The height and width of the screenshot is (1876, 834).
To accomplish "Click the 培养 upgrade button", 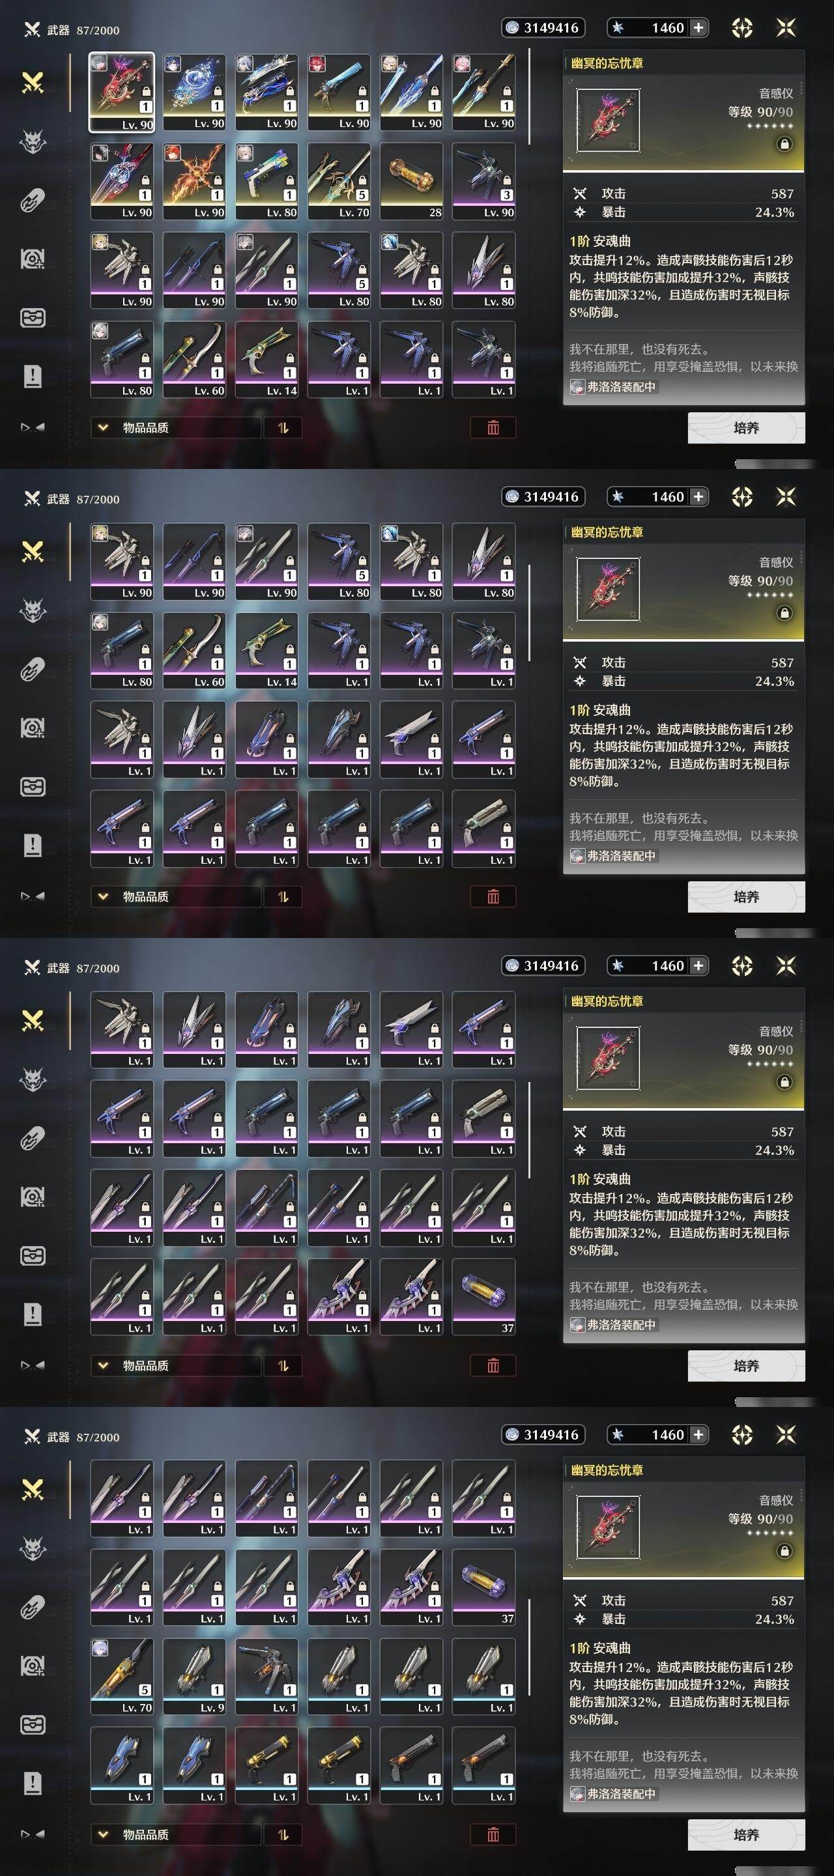I will coord(746,427).
